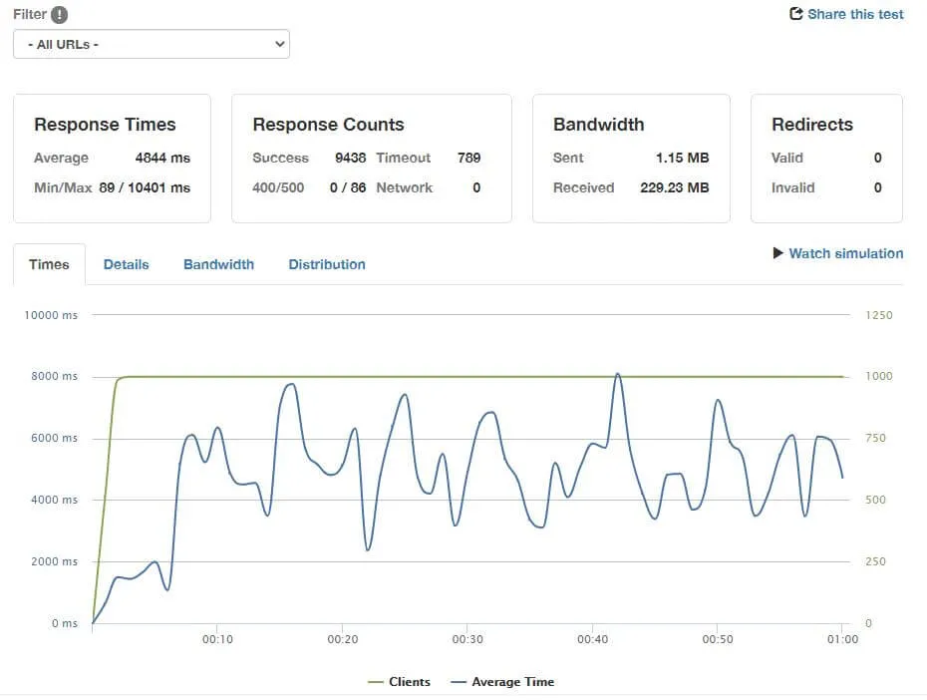Open the All URLs filter dropdown
The width and height of the screenshot is (927, 700).
pyautogui.click(x=152, y=44)
